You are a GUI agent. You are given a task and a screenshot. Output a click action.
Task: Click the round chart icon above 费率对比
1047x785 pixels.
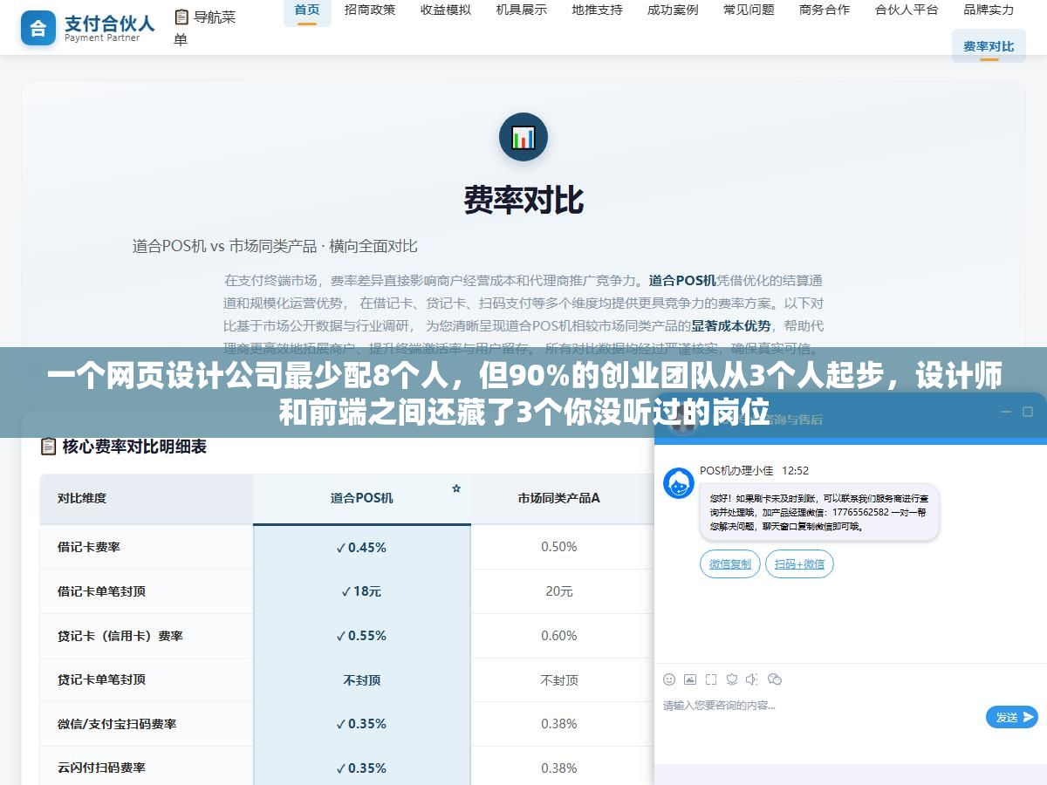(x=523, y=137)
